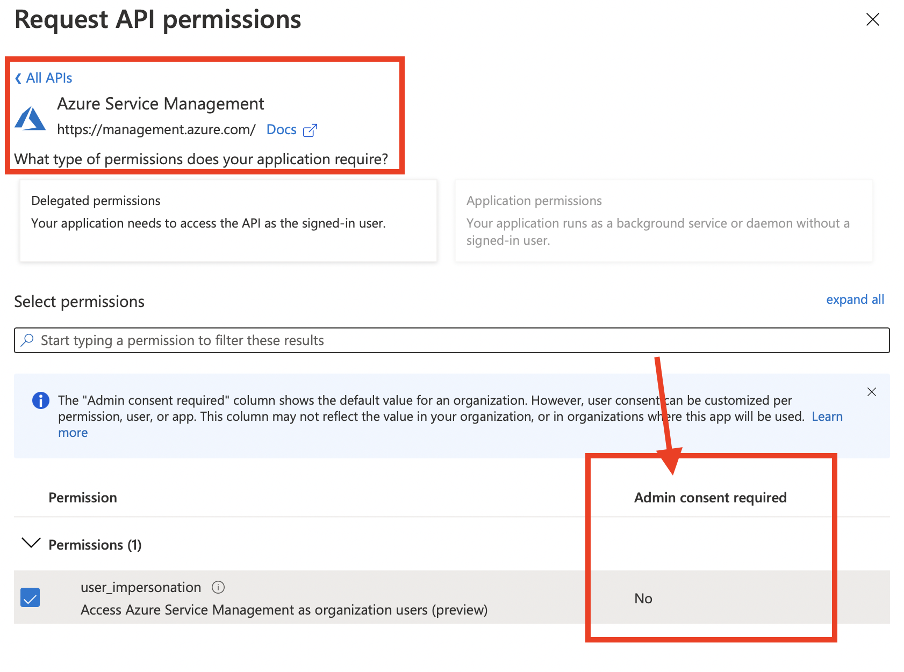Image resolution: width=904 pixels, height=672 pixels.
Task: Click the 'No' admin consent value
Action: (643, 598)
